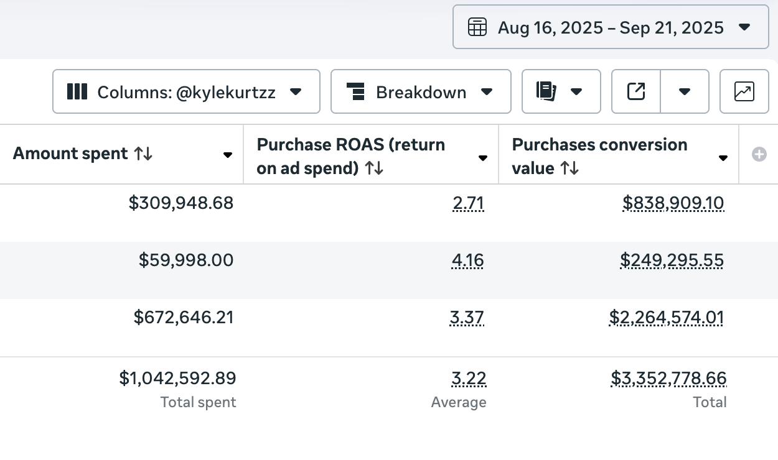Select the Breakdown funnel icon
778x460 pixels.
pos(355,91)
